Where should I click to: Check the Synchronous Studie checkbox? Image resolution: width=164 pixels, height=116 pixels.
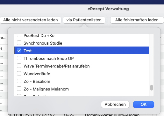19,43
